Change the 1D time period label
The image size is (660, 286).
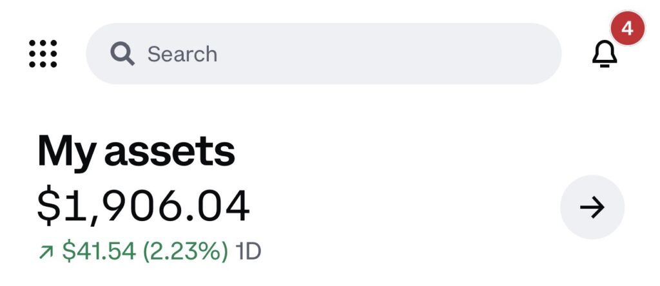(x=248, y=251)
